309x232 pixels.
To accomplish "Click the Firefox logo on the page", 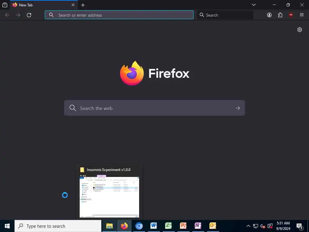I will (x=132, y=73).
